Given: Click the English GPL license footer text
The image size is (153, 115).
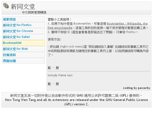Looking at the screenshot, I should [76, 102].
